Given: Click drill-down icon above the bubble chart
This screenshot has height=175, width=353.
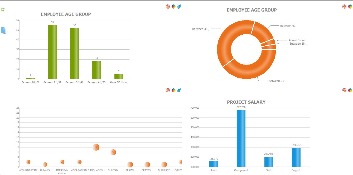Looking at the screenshot, I should tap(167, 90).
